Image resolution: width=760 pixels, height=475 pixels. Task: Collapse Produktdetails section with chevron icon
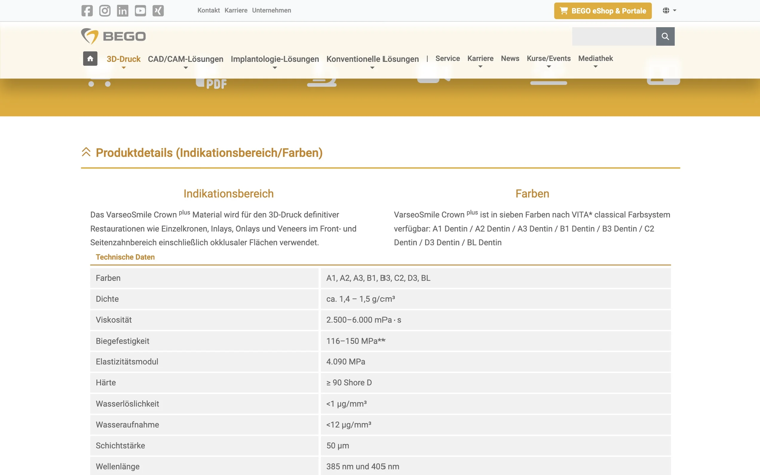point(86,152)
